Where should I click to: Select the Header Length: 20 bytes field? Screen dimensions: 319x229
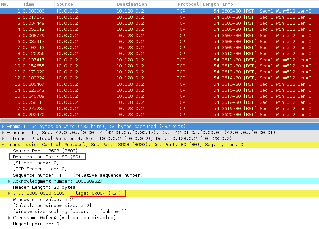click(x=159, y=187)
